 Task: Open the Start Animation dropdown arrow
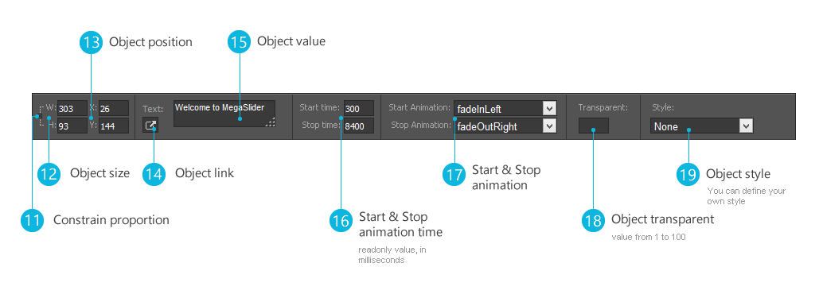tap(549, 108)
